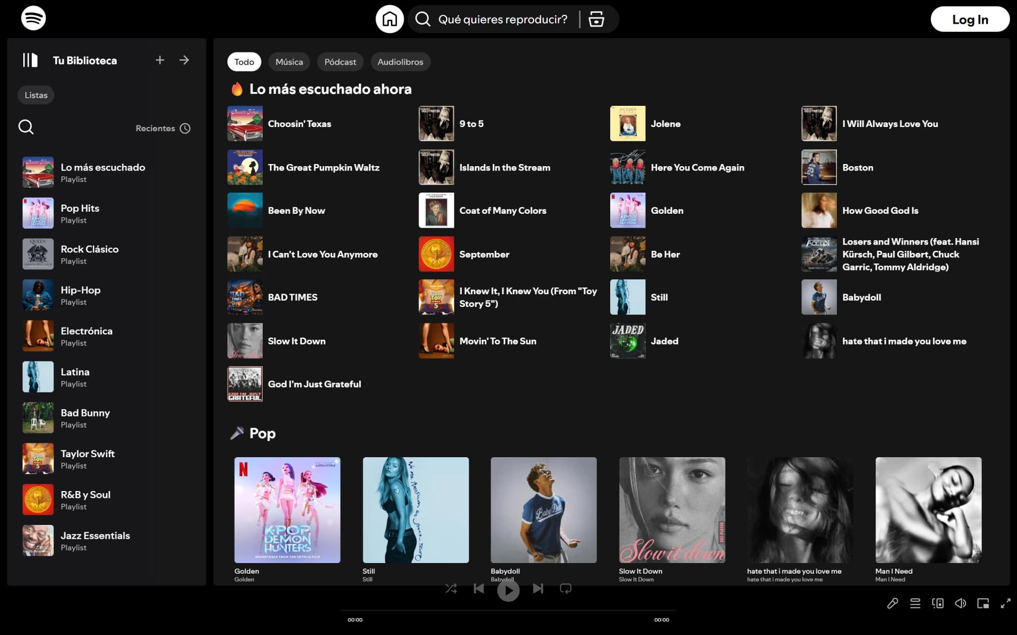The image size is (1017, 635).
Task: Open Rock Clásico playlist in sidebar
Action: (106, 254)
